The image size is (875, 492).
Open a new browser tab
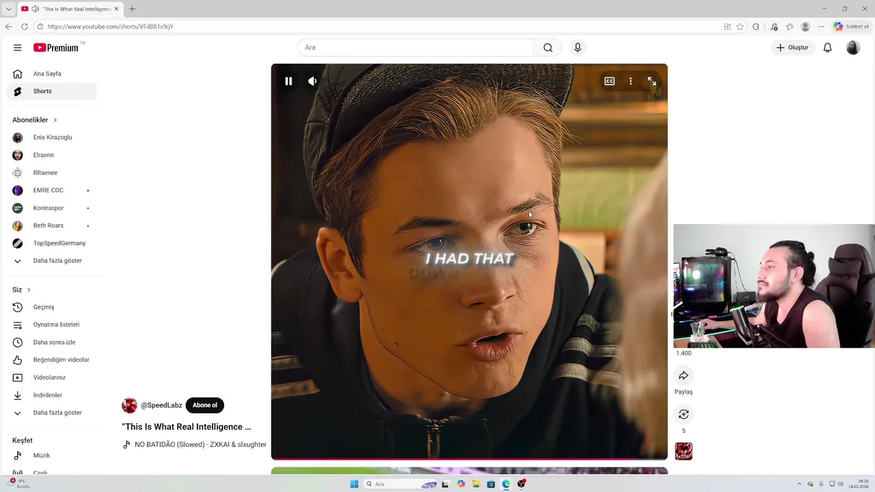click(132, 9)
